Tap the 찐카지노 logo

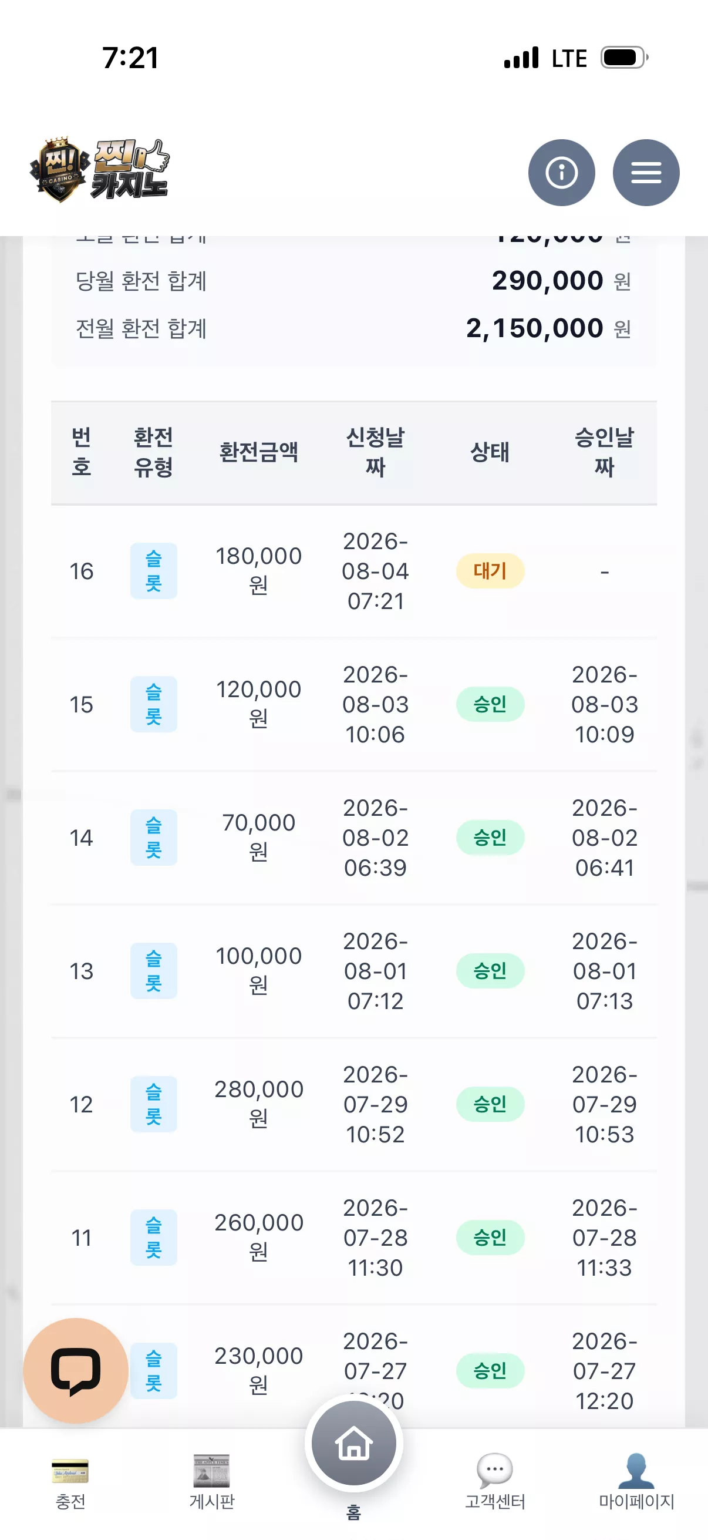coord(100,170)
